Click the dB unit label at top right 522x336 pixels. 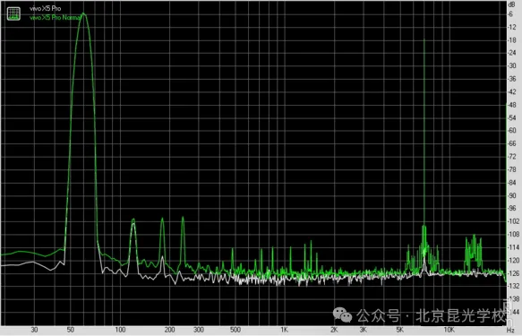click(511, 4)
